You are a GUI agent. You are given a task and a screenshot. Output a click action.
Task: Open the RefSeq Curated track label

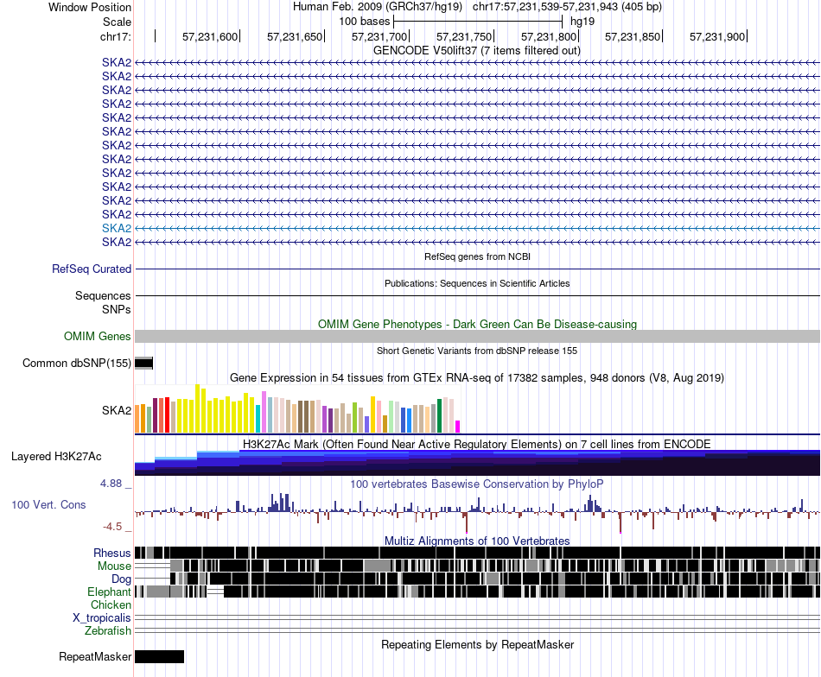92,269
